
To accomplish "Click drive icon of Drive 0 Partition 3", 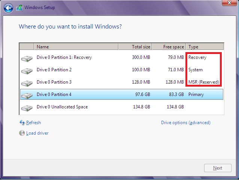I will click(27, 83).
